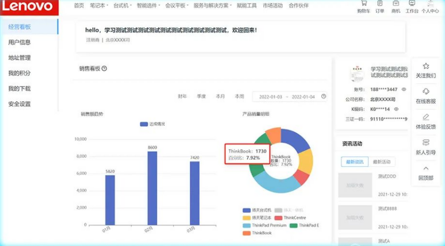This screenshot has width=445, height=246.
Task: Expand the 台式机 navigation dropdown
Action: coord(122,6)
